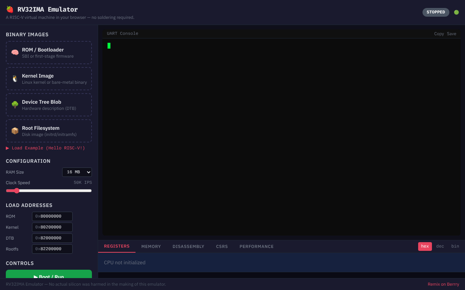The width and height of the screenshot is (465, 290).
Task: Follow the Remix on Berrry link
Action: [x=443, y=284]
